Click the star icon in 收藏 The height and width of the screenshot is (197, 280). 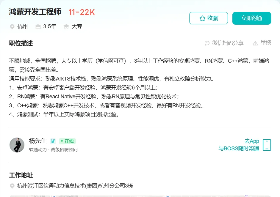coord(203,18)
